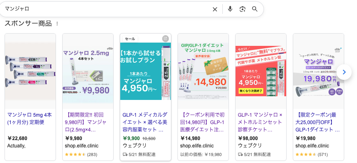Open the sponsored products three-dot menu

pyautogui.click(x=57, y=23)
